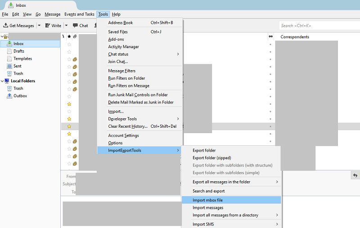Open the File menu

click(x=5, y=14)
